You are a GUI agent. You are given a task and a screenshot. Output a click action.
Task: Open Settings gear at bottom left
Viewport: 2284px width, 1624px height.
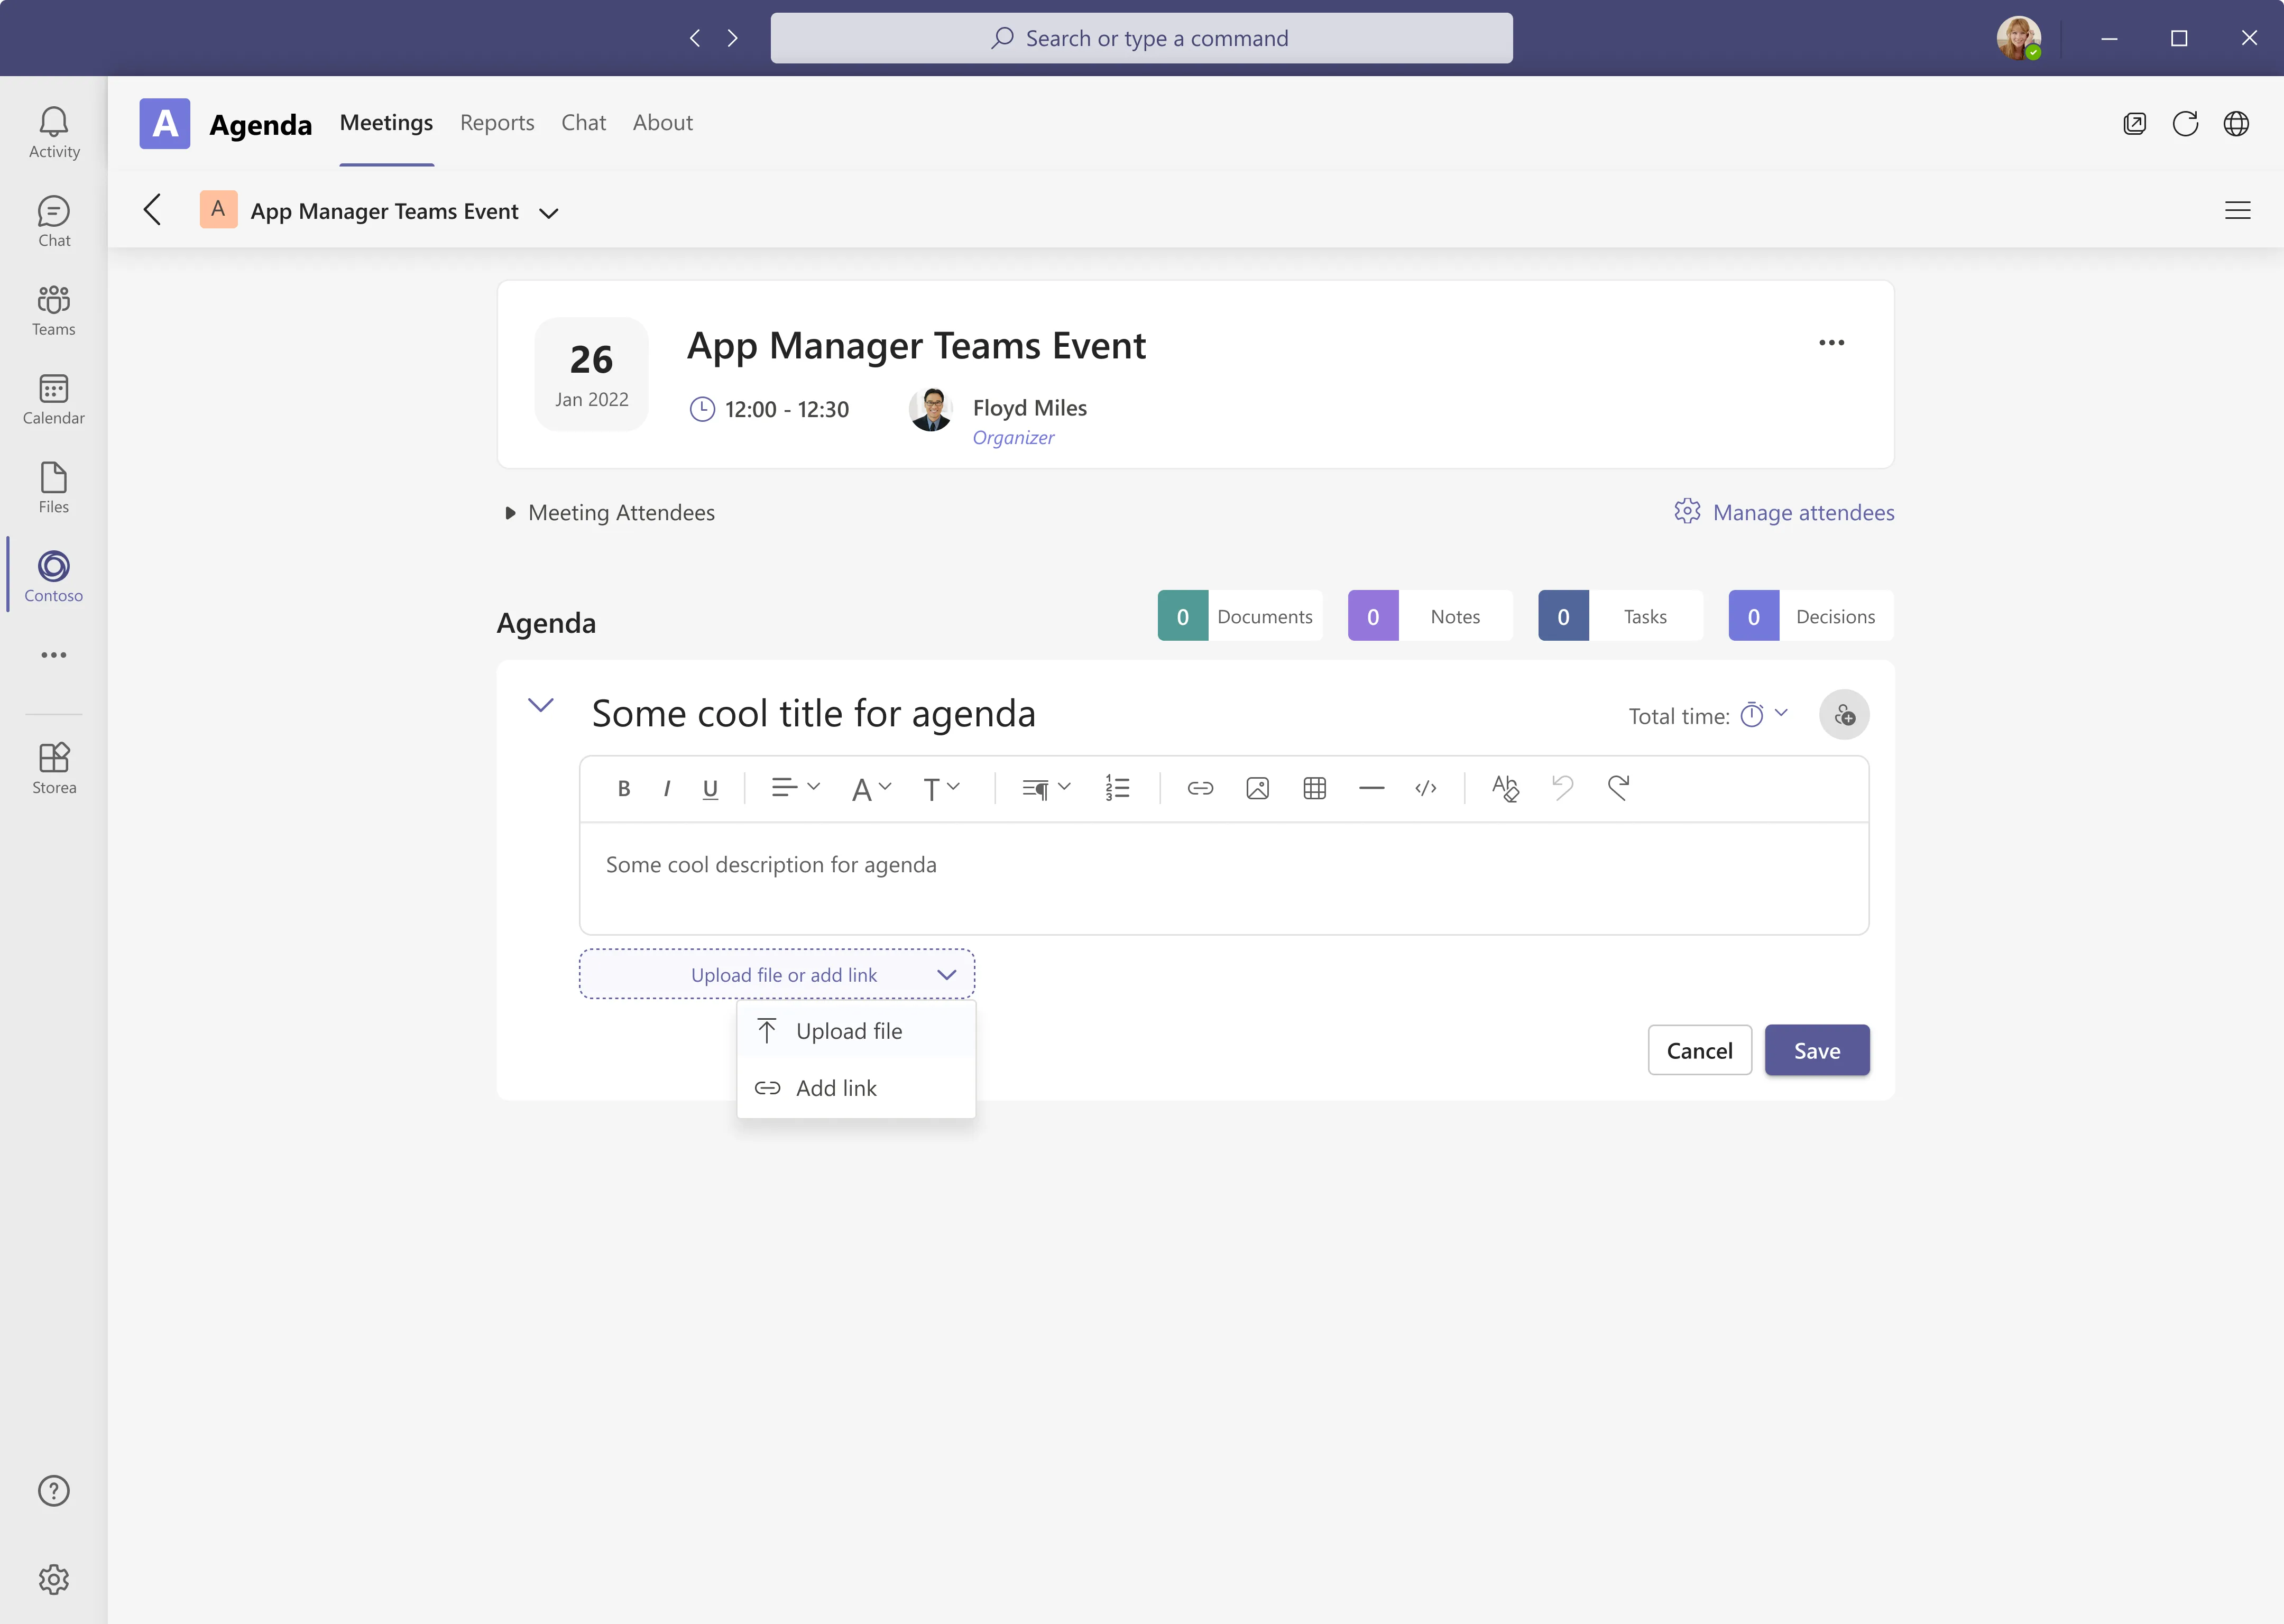[54, 1580]
